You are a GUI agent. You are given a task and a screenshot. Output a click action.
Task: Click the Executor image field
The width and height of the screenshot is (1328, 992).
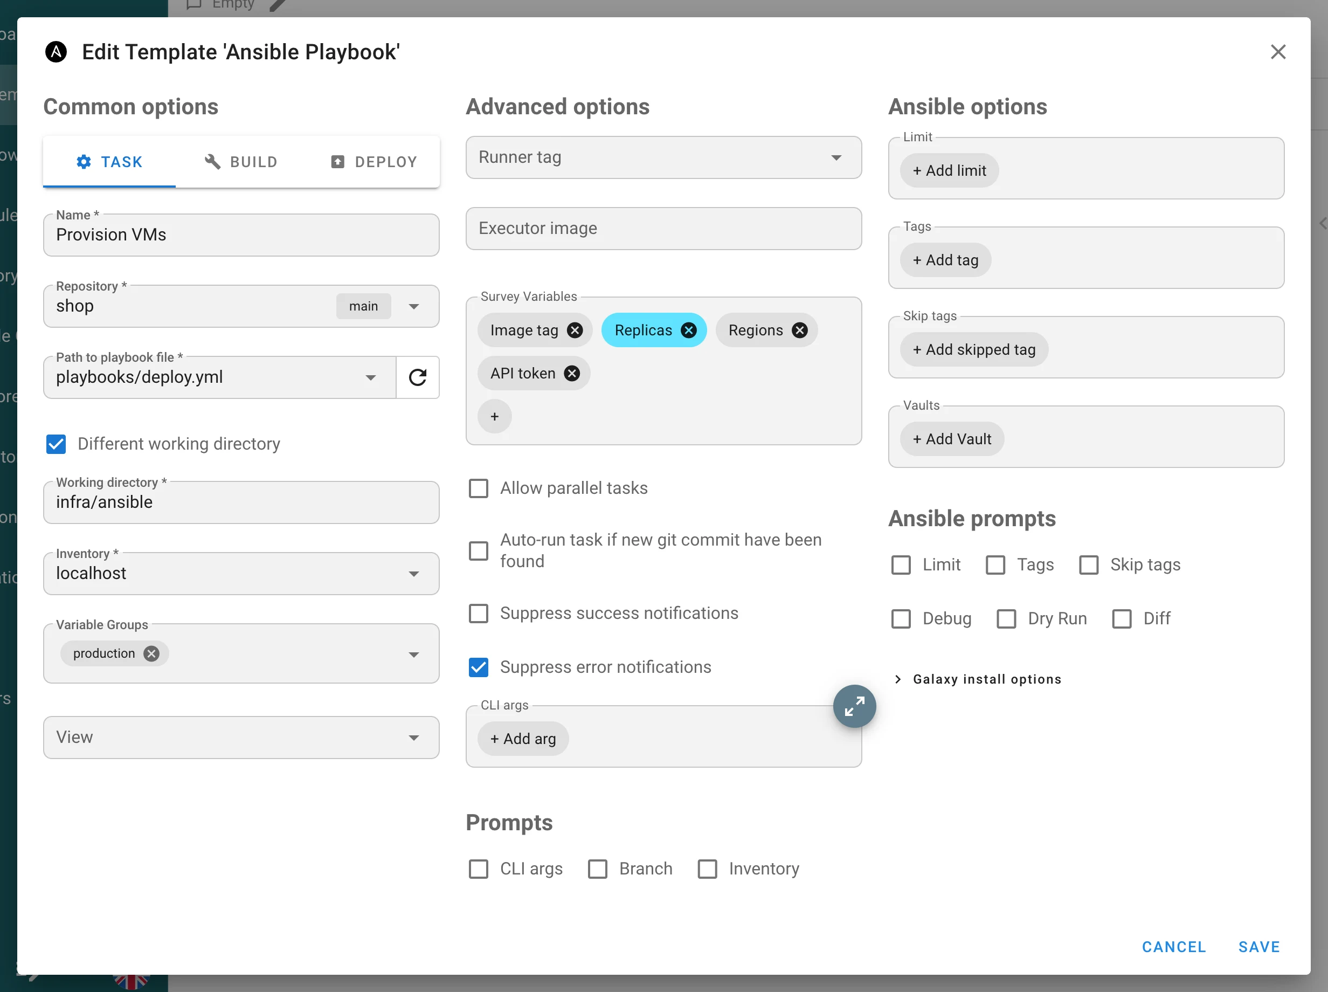click(x=663, y=229)
